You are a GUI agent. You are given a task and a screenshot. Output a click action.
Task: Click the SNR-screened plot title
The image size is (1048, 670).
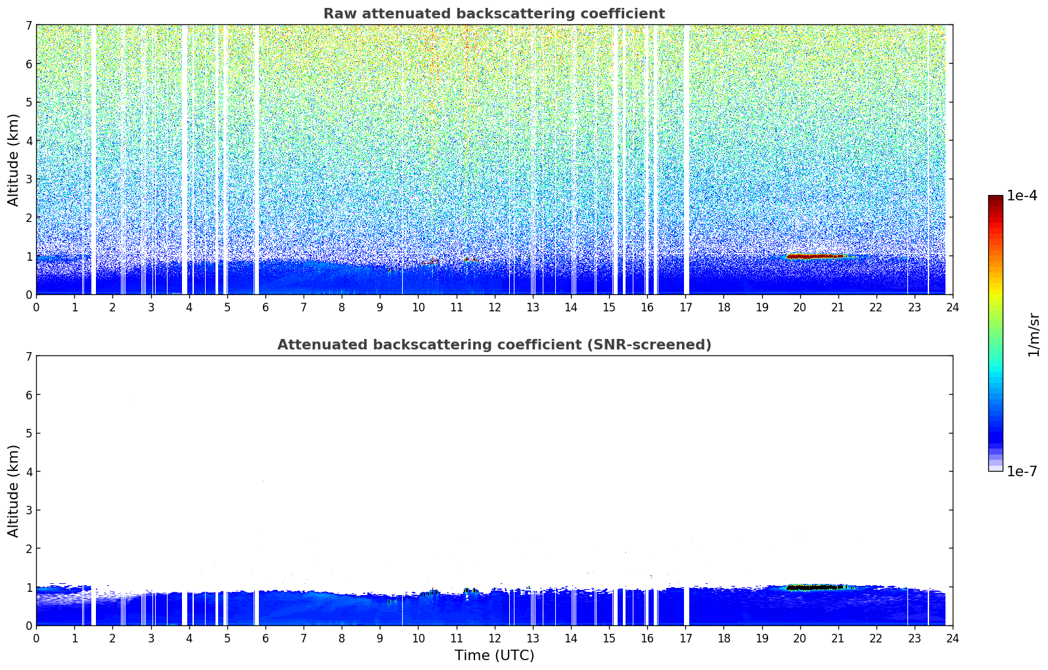[x=493, y=345]
